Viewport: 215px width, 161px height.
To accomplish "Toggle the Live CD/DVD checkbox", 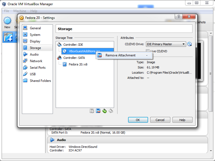I will click(148, 51).
